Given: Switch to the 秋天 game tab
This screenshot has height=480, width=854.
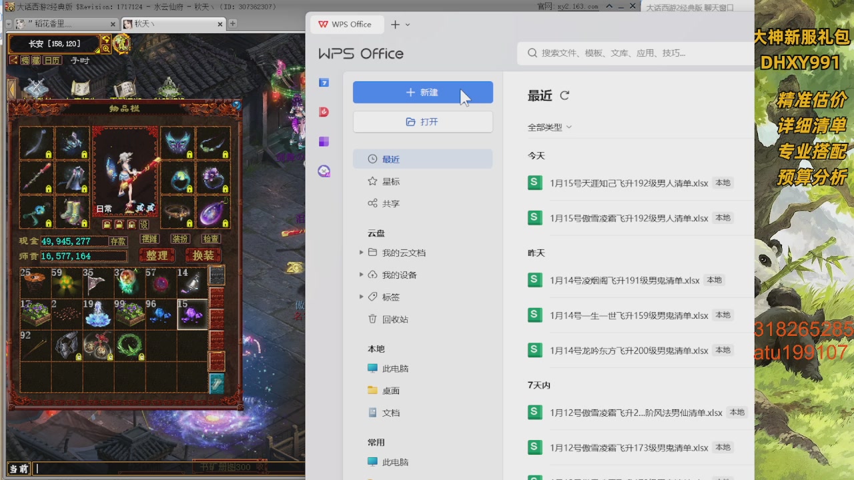Looking at the screenshot, I should tap(173, 24).
